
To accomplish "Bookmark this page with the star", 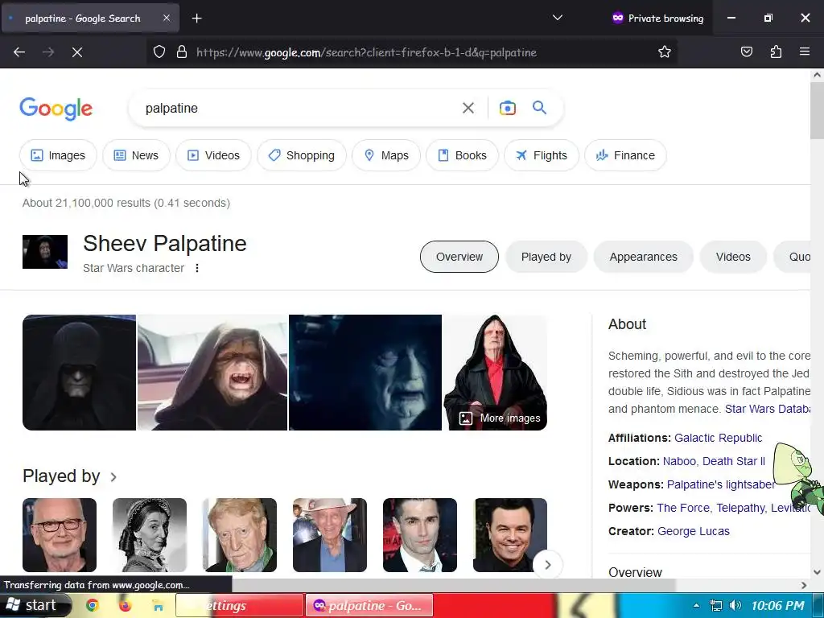I will coord(664,51).
